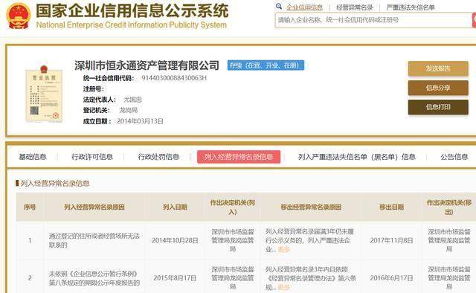This screenshot has width=476, height=293.
Task: Click the national emblem logo
Action: click(19, 16)
